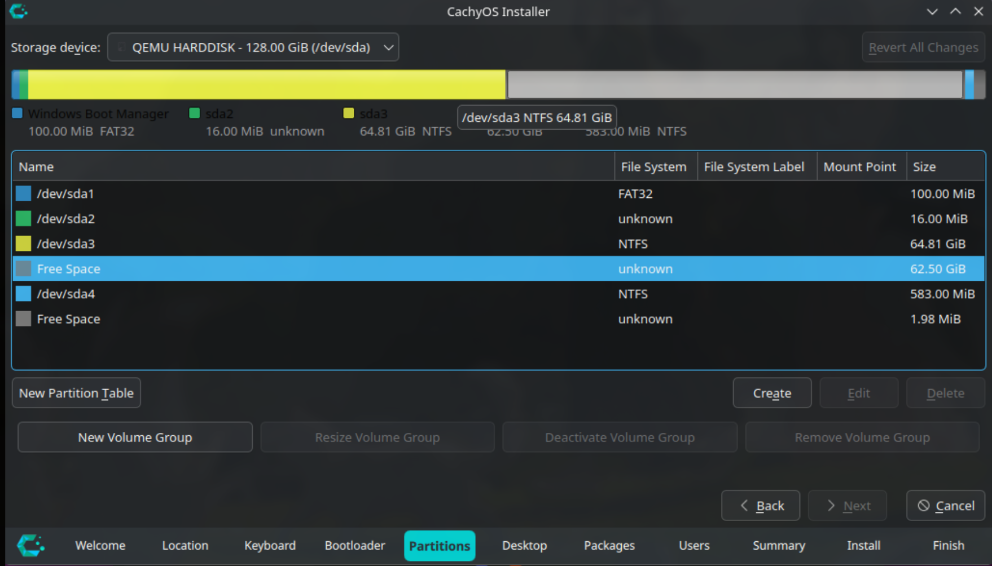Click the FAT32 file system cell
Viewport: 992px width, 566px height.
coord(635,193)
